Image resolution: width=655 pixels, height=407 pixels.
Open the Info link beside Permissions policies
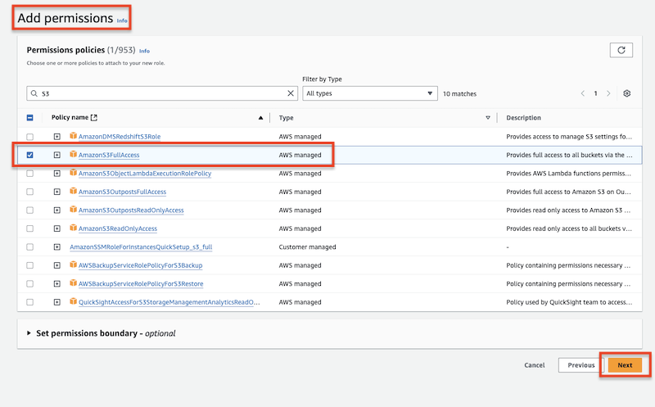pos(145,51)
